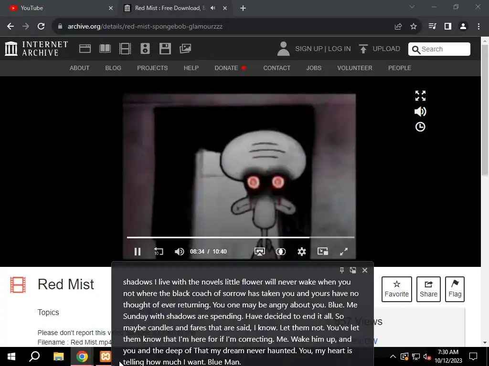Viewport: 489px width, 366px height.
Task: Open a new browser tab
Action: [x=243, y=8]
